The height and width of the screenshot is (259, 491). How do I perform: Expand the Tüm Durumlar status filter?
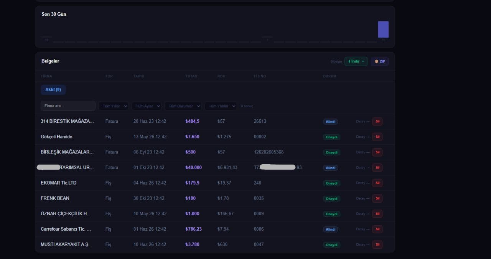click(183, 106)
